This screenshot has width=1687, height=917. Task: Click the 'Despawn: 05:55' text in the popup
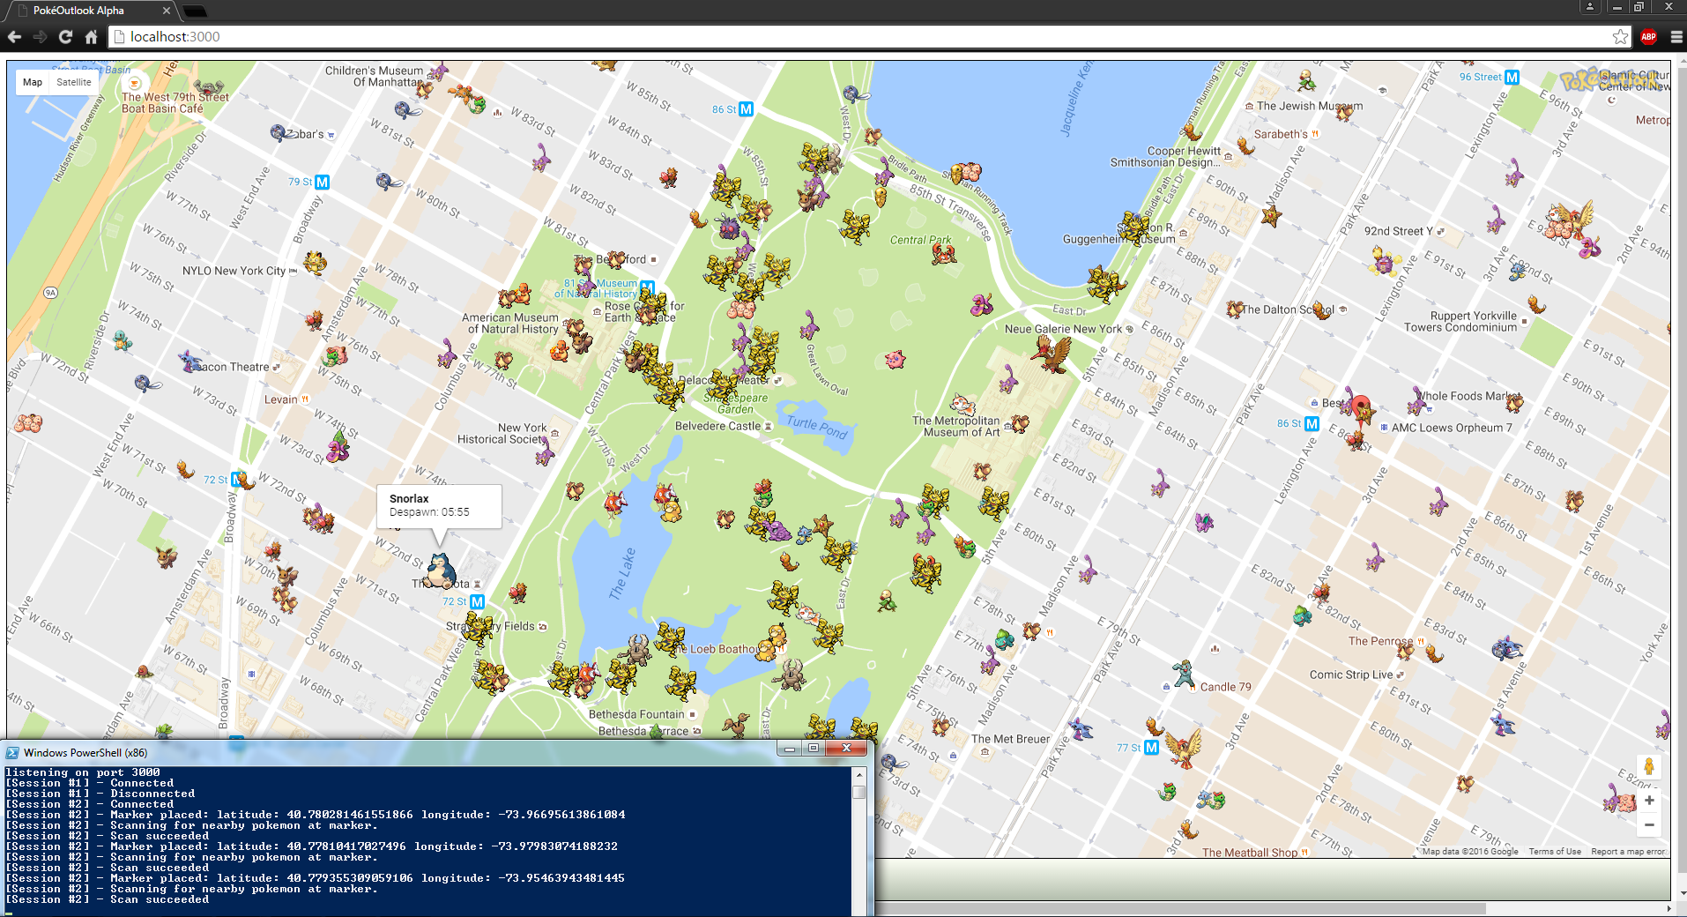[x=429, y=512]
